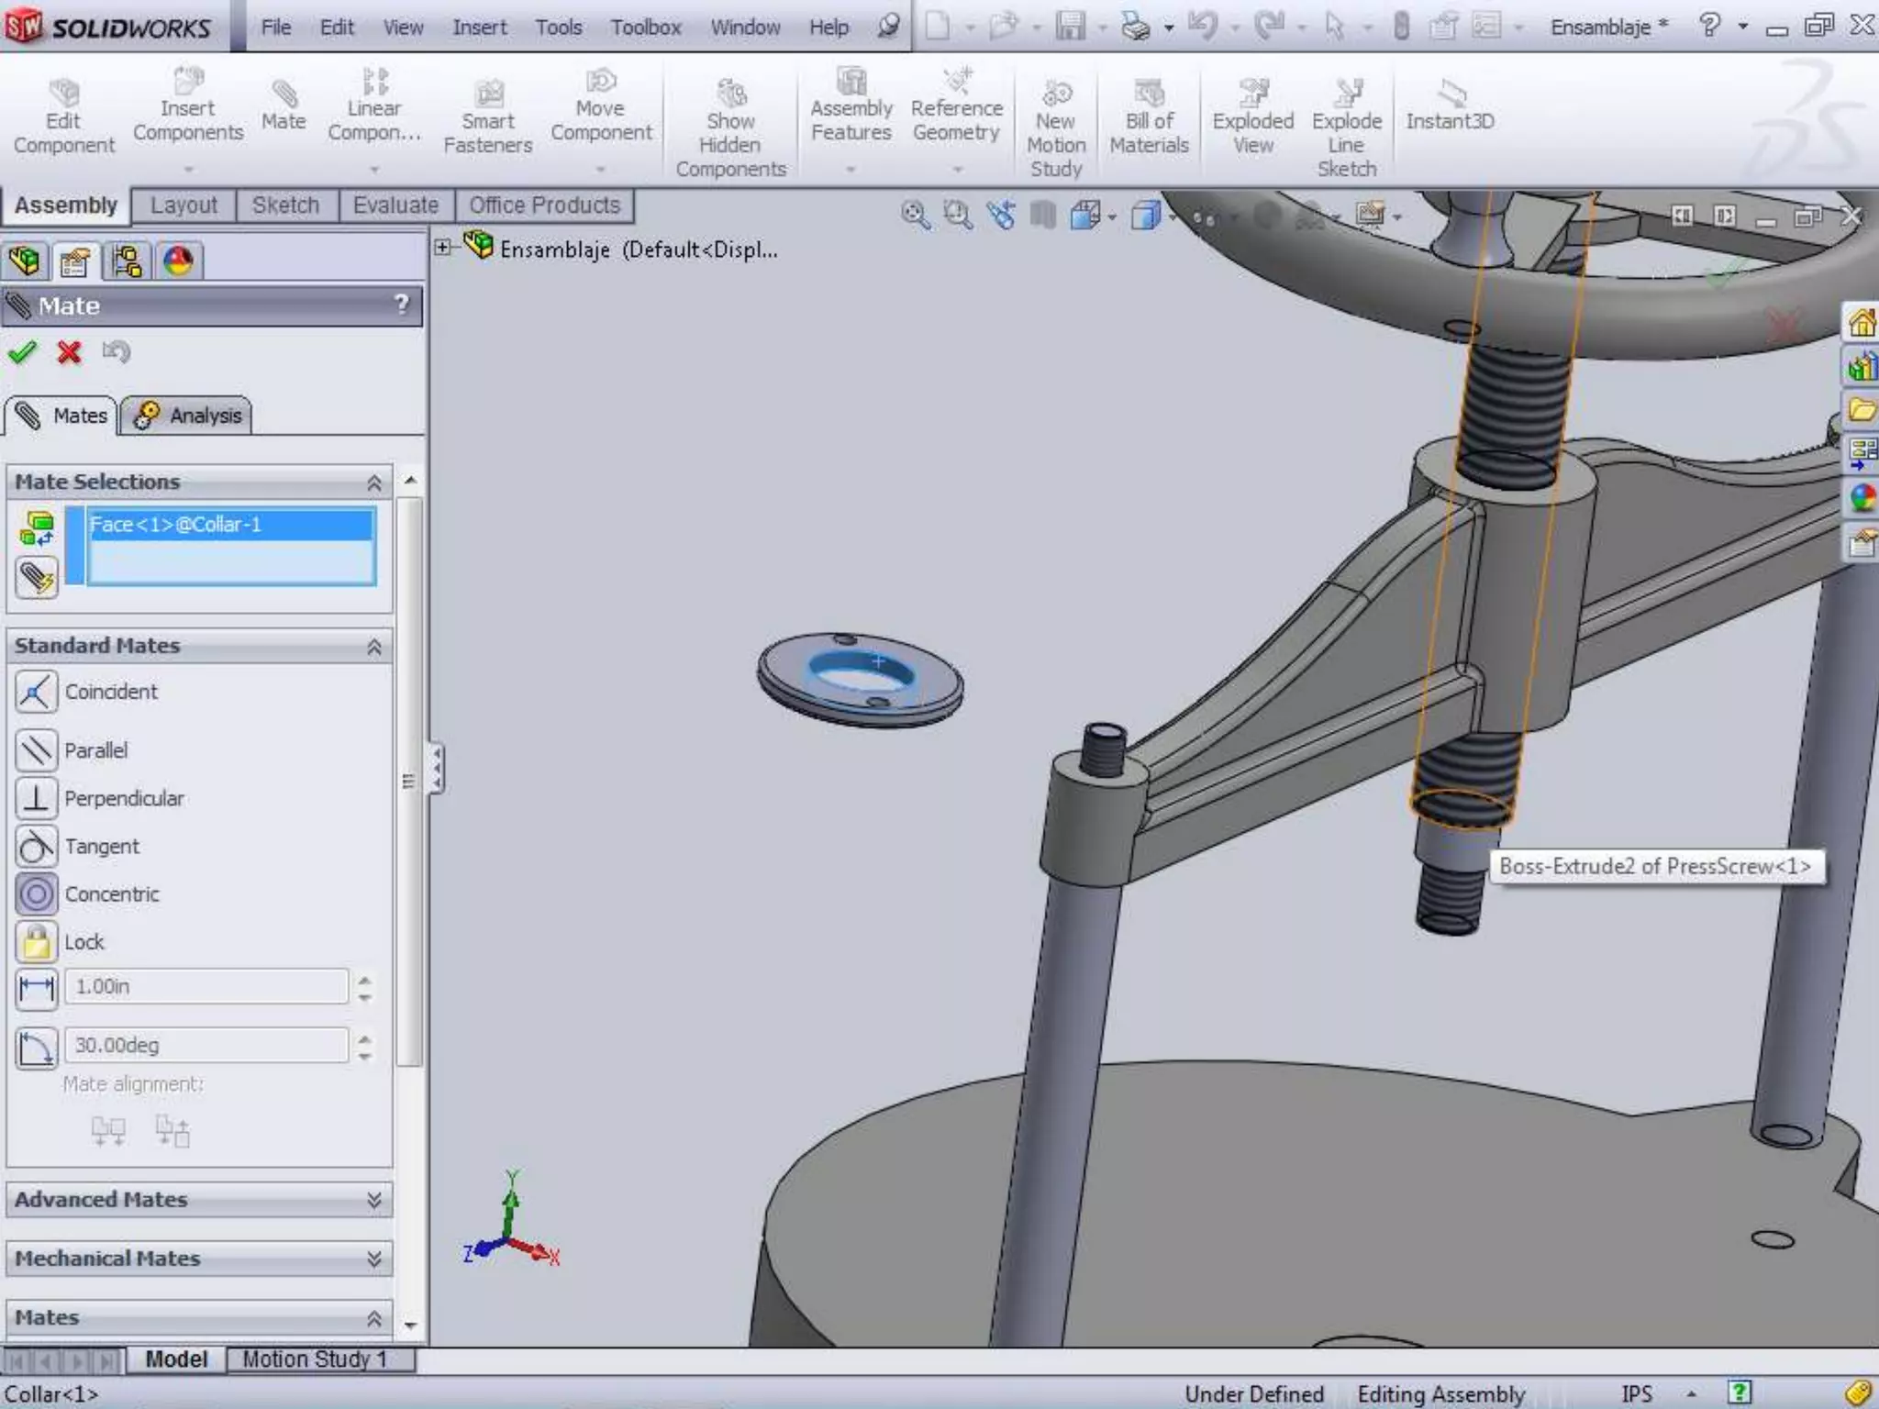Open the ConfigurationManager tab icon
Screen dimensions: 1879x1409
[127, 262]
